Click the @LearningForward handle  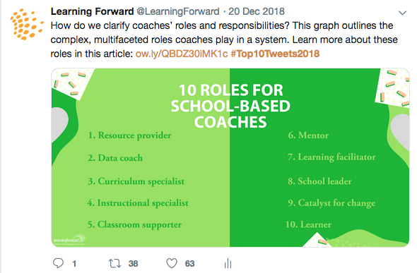(178, 11)
